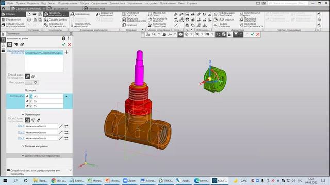
Task: Choose the Переместить компонент tool
Action: (x=80, y=25)
